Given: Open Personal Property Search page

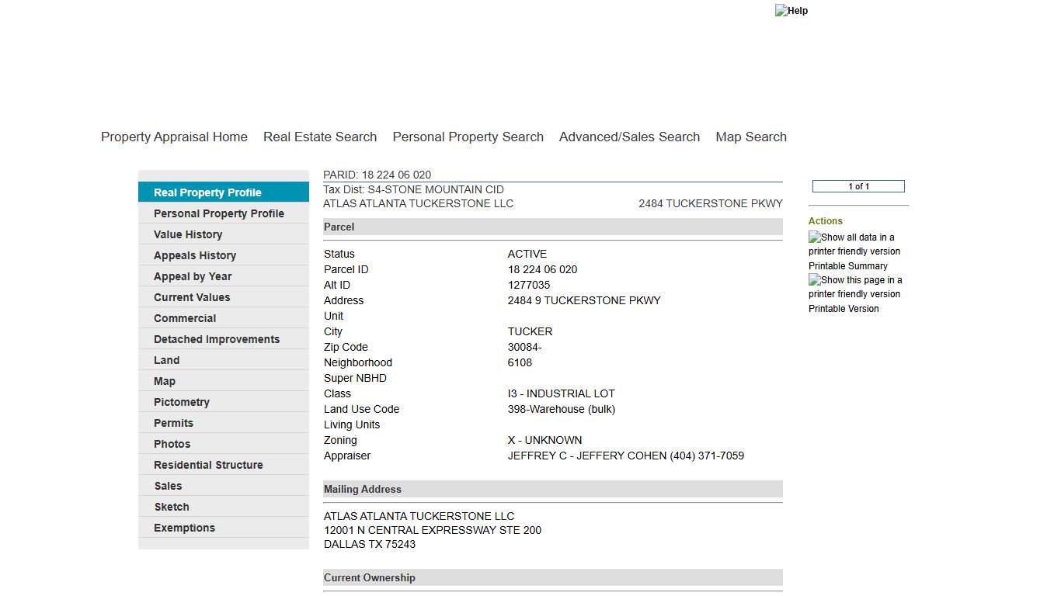Looking at the screenshot, I should click(x=468, y=137).
